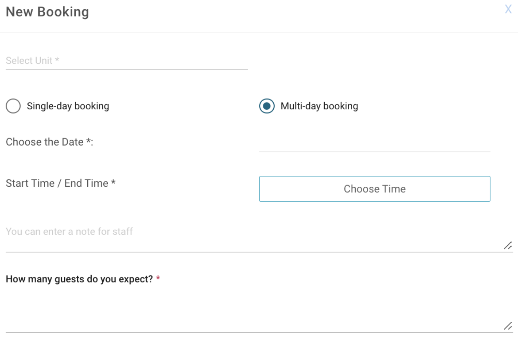The width and height of the screenshot is (518, 339).
Task: Click the asterisk after Choose the Date
Action: click(x=89, y=141)
